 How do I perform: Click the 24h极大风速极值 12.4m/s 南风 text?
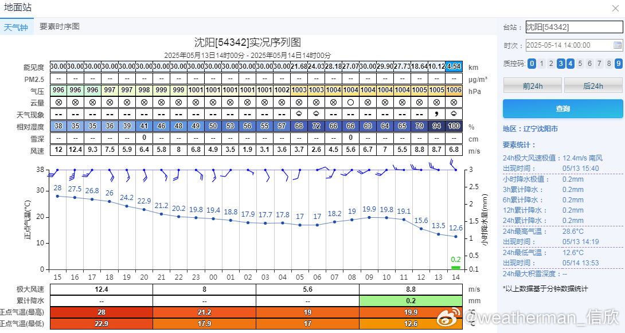[x=552, y=158]
